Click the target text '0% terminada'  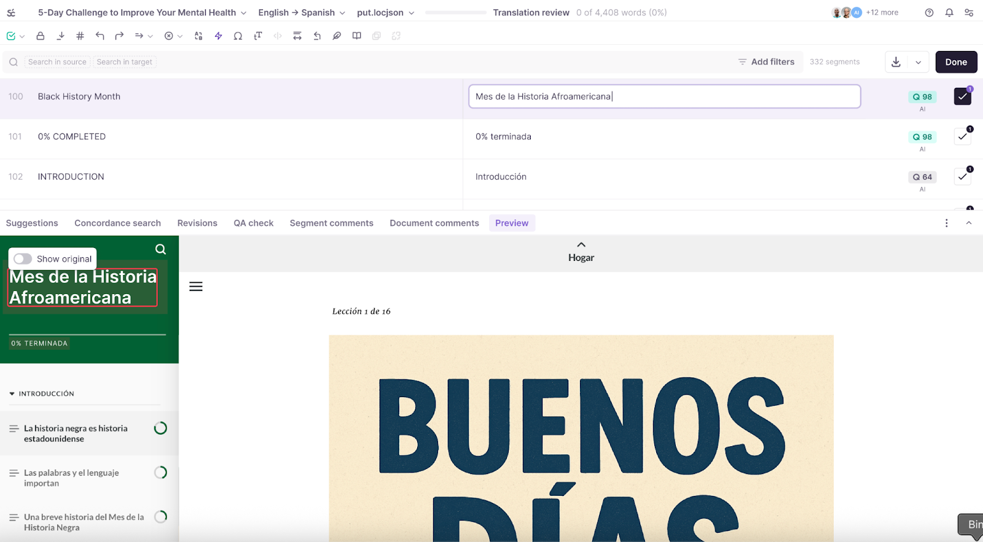(x=503, y=137)
